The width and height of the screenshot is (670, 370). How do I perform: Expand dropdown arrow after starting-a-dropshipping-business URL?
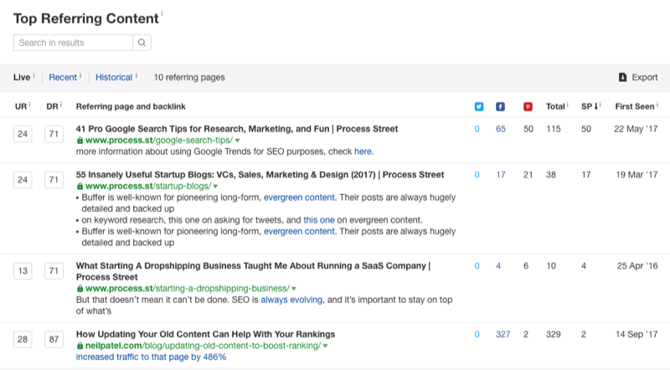[x=294, y=289]
